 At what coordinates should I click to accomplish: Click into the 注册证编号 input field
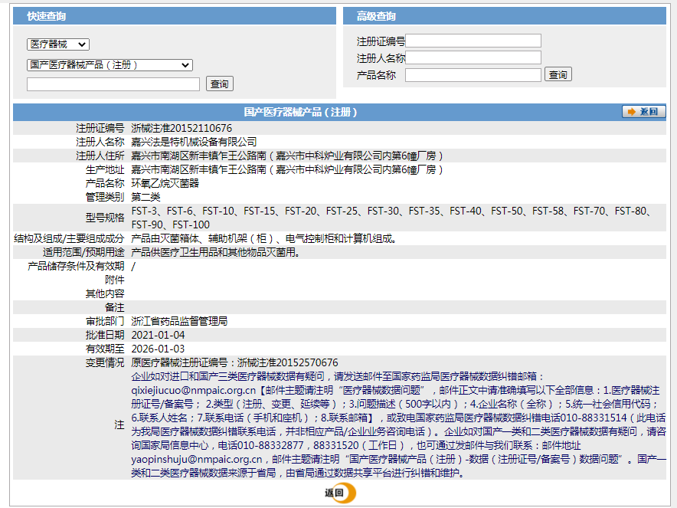point(473,41)
